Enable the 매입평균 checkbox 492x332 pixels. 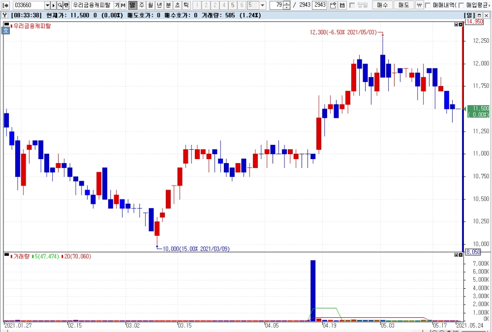point(461,5)
